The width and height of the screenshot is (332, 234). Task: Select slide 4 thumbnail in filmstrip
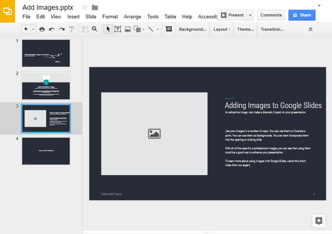[46, 151]
